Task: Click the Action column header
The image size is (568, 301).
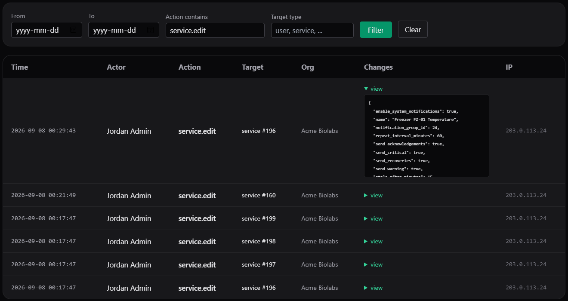Action: point(189,67)
